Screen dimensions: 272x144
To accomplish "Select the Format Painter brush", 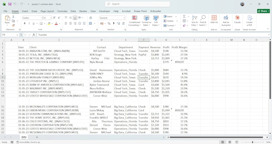I will tap(13, 25).
